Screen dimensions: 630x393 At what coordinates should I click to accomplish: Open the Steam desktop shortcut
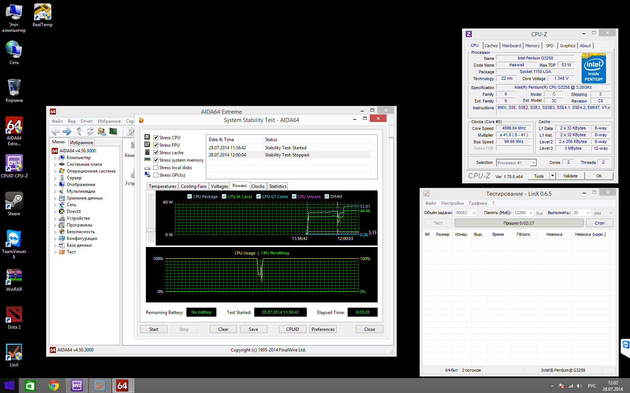point(14,204)
